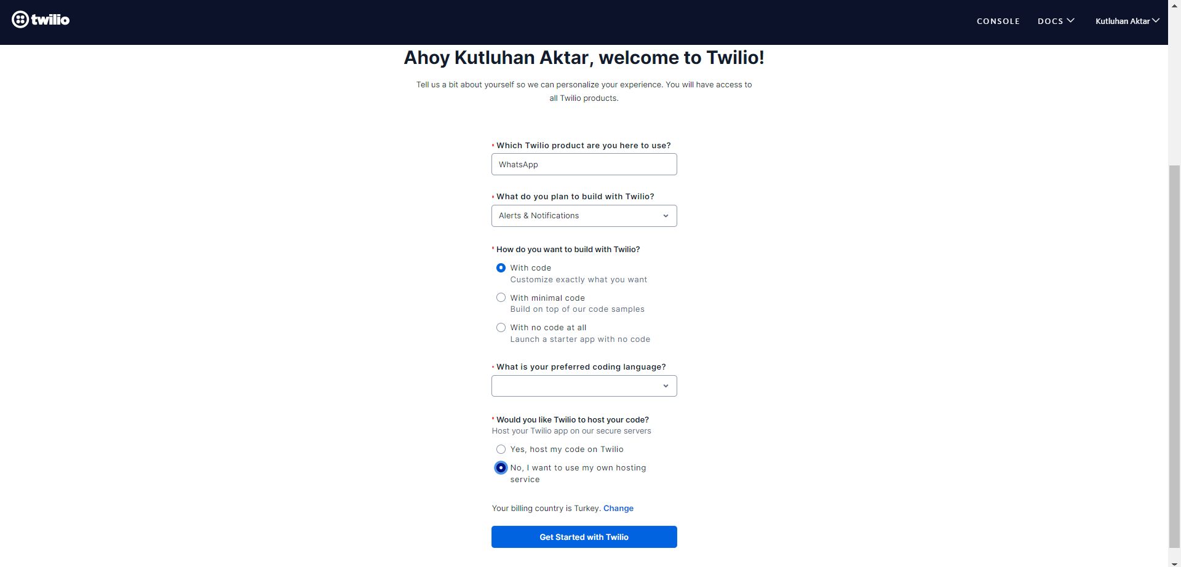Click the scrollbar up arrow
The height and width of the screenshot is (567, 1181).
(1175, 5)
